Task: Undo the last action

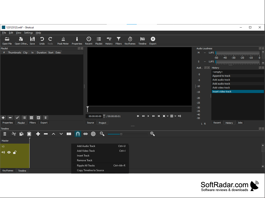Action: click(42, 41)
